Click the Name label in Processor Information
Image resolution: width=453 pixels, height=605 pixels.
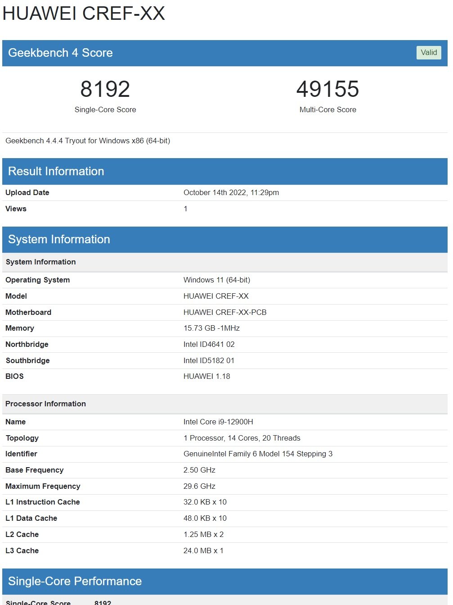tap(16, 422)
